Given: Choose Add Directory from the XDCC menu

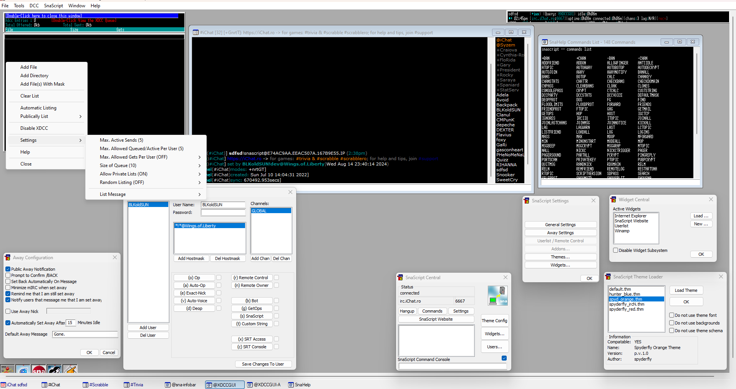Looking at the screenshot, I should point(46,76).
